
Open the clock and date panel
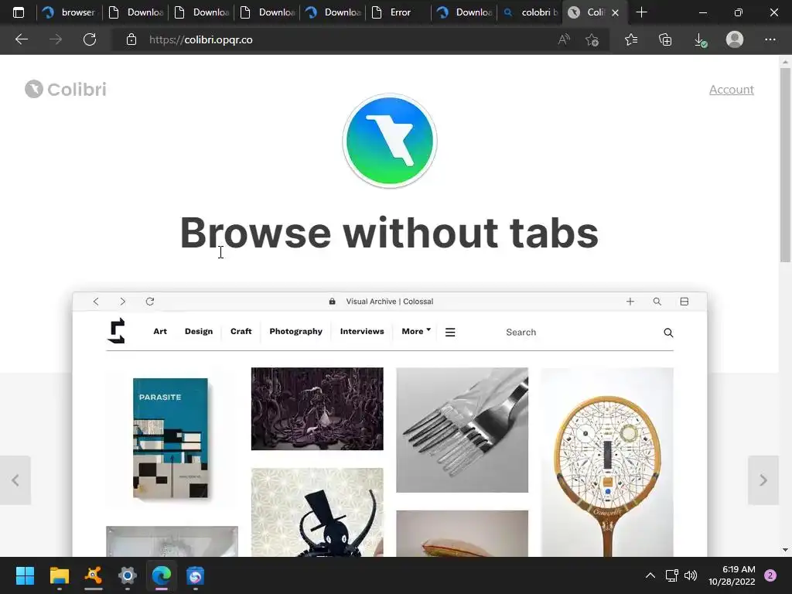click(x=732, y=575)
